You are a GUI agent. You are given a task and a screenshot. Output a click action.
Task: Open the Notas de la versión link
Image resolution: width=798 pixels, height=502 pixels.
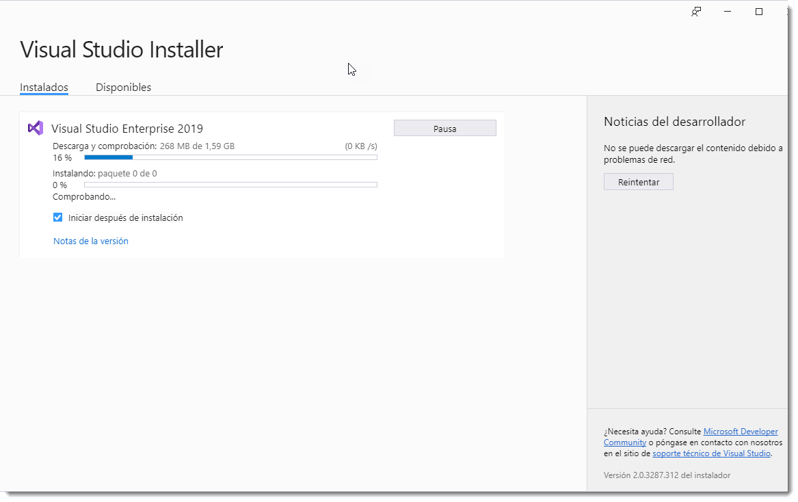[90, 241]
